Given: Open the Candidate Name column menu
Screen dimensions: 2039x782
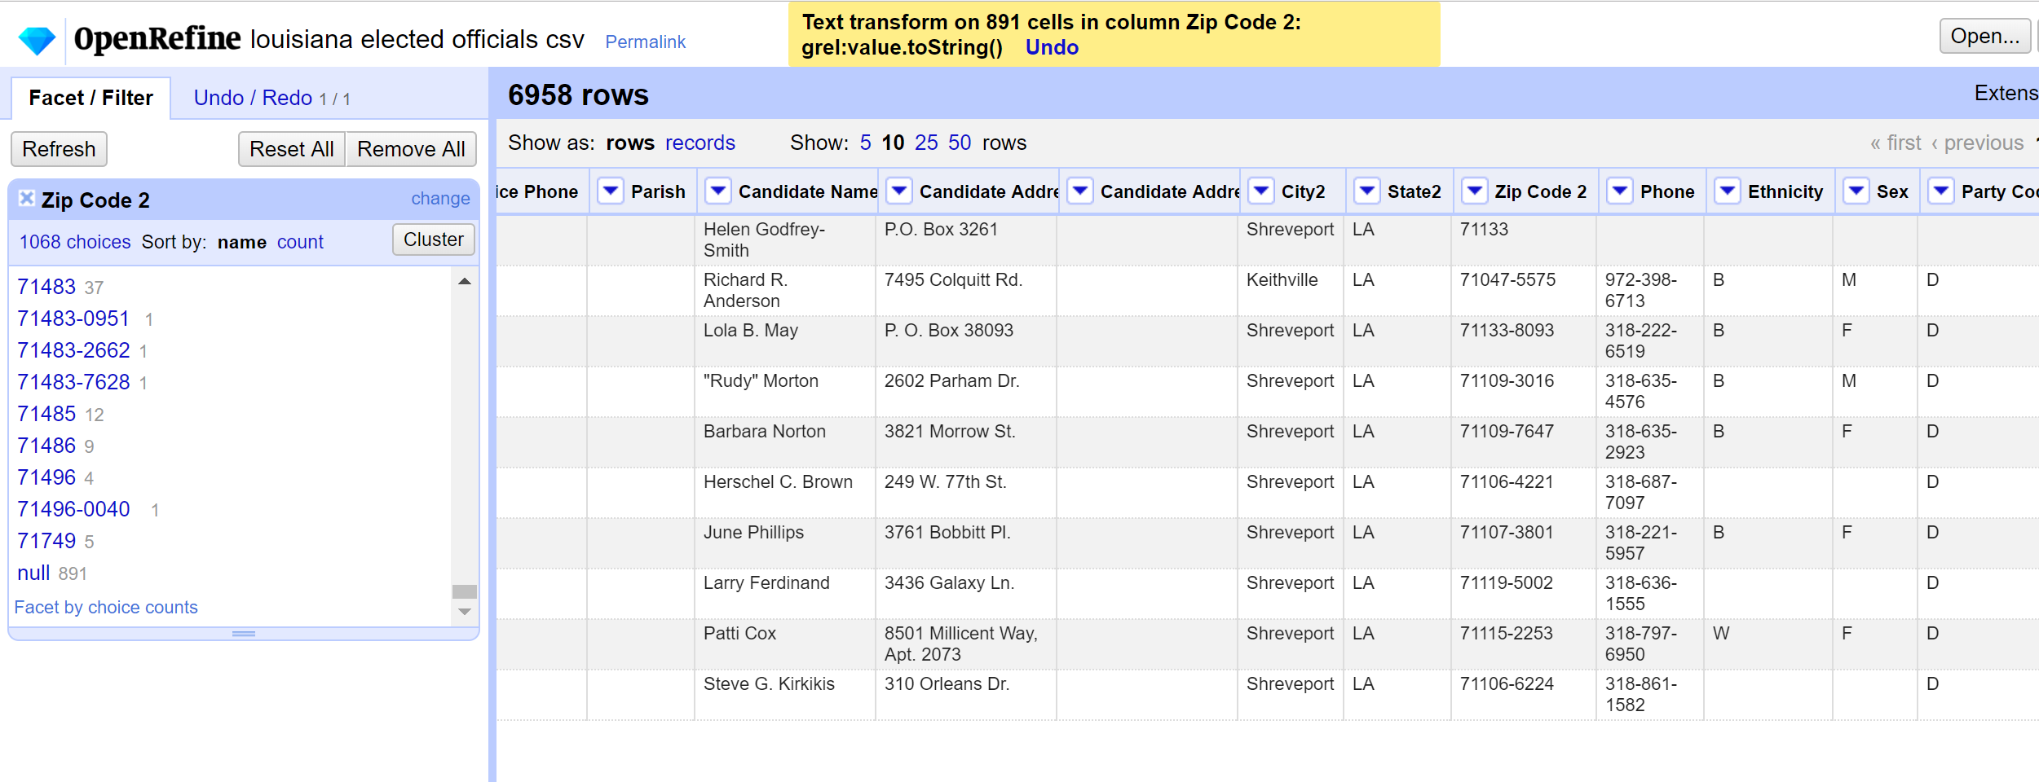Looking at the screenshot, I should pos(717,191).
